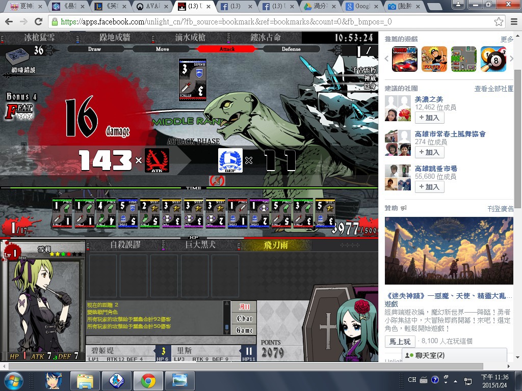Show hidden tray icons with the up arrow
522x391 pixels.
point(455,381)
